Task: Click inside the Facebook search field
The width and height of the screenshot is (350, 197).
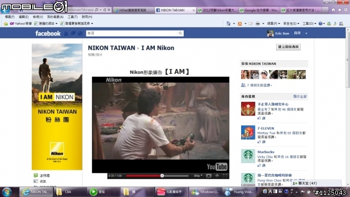Action: click(x=132, y=33)
